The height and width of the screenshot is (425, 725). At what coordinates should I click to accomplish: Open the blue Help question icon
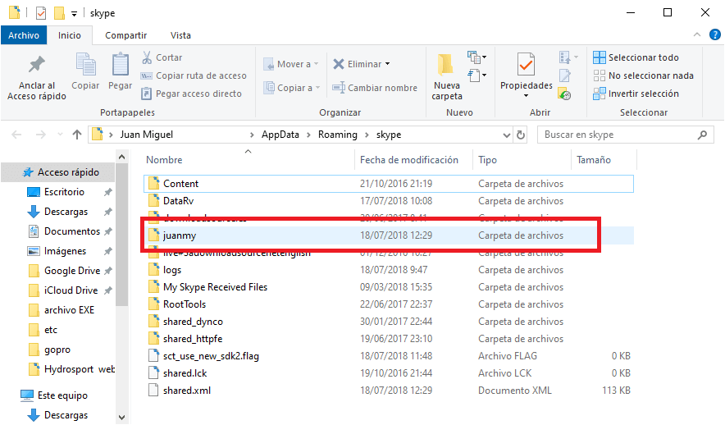tap(715, 34)
